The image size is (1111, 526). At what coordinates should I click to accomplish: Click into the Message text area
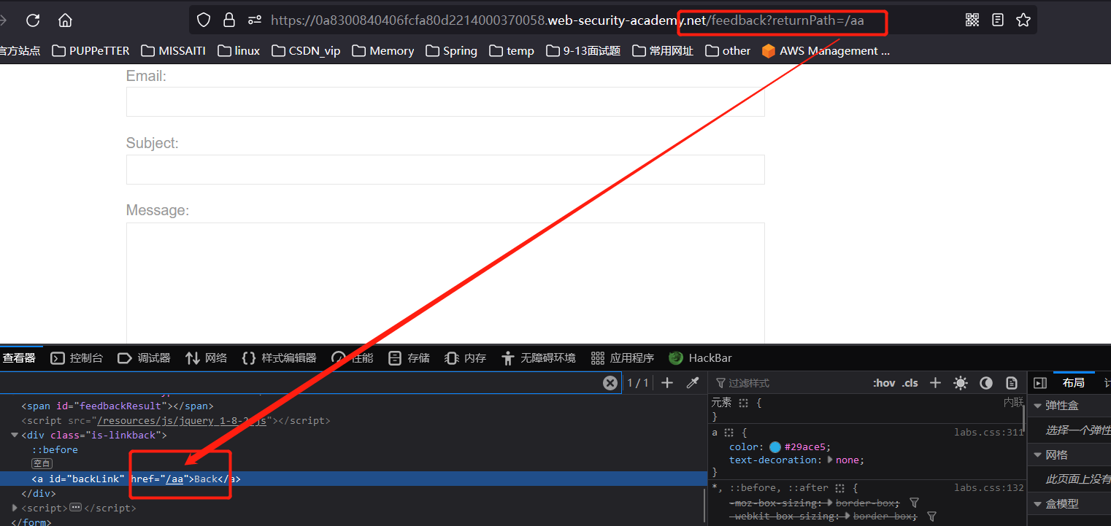coord(445,283)
